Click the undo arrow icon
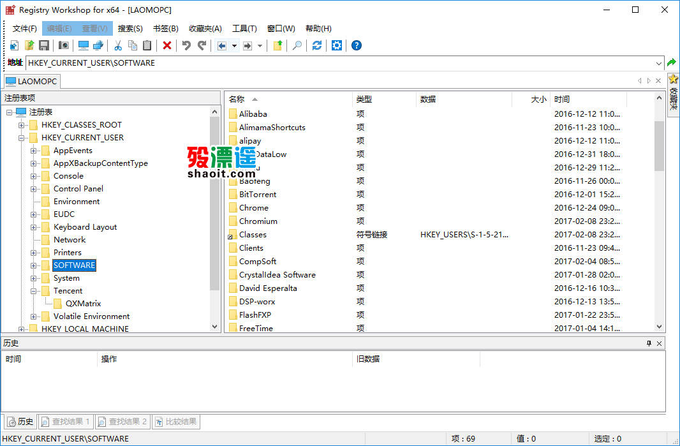 coord(186,45)
